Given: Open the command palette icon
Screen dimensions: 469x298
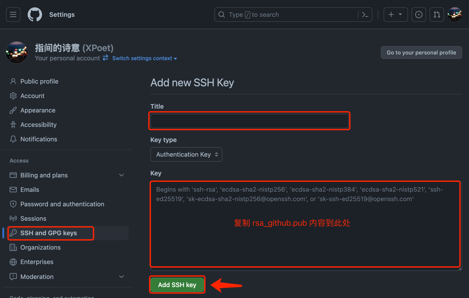Looking at the screenshot, I should 365,15.
